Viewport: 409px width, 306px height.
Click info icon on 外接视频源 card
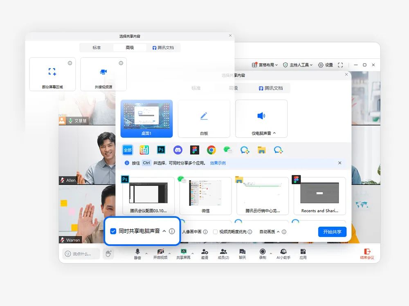(121, 63)
